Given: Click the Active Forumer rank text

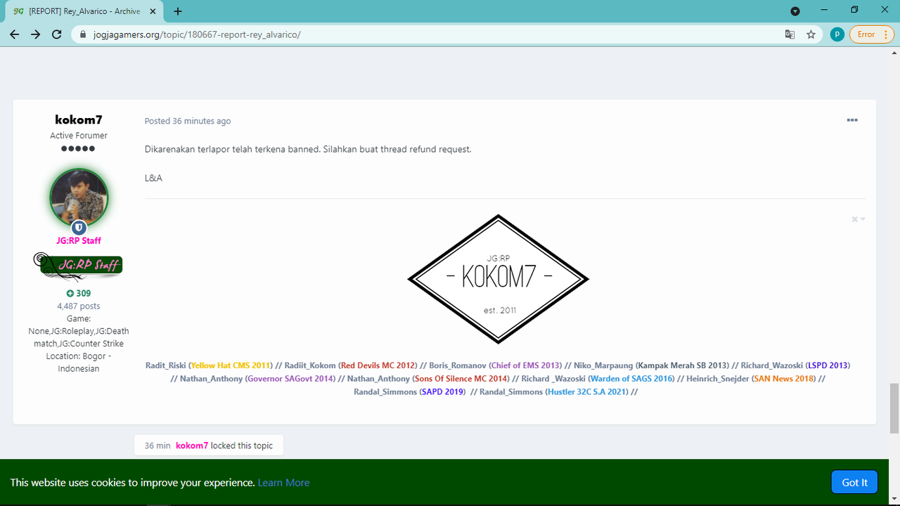Looking at the screenshot, I should click(x=79, y=136).
